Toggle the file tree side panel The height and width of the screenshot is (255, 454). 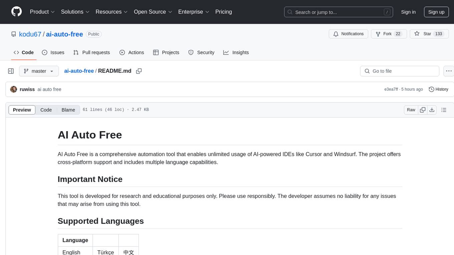pos(11,71)
